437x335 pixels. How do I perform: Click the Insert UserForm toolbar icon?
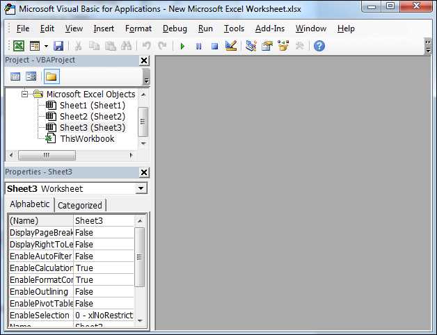pos(35,46)
